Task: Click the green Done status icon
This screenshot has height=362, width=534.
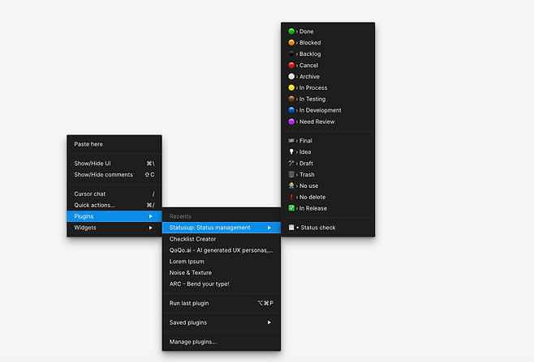Action: click(291, 32)
